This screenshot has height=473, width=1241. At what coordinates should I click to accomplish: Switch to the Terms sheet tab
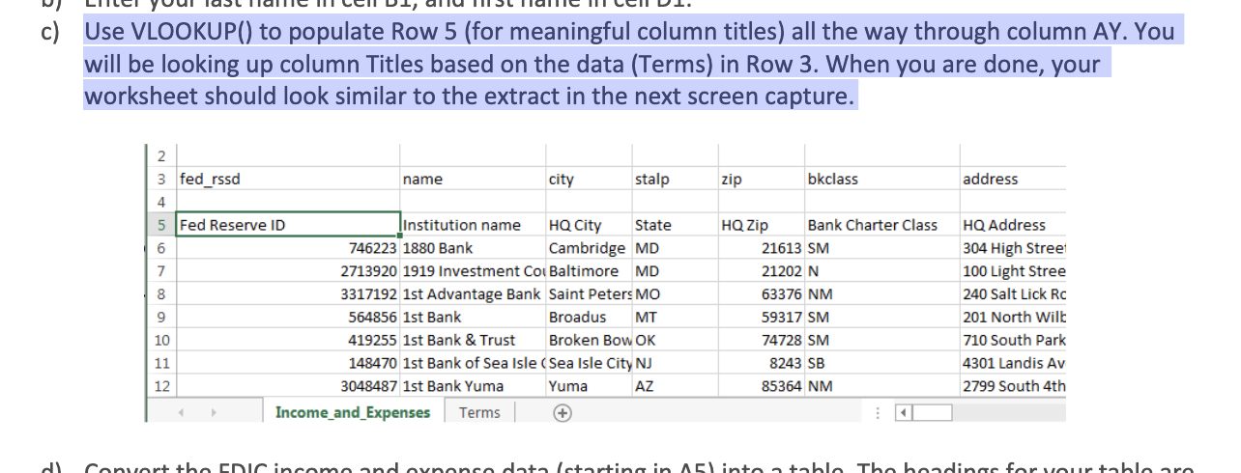[479, 412]
